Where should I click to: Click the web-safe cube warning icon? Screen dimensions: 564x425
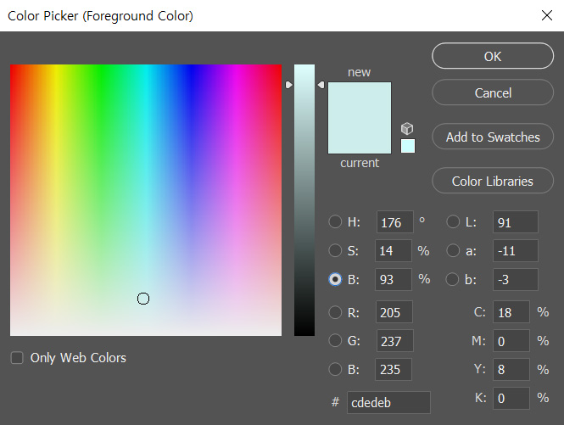pyautogui.click(x=408, y=128)
